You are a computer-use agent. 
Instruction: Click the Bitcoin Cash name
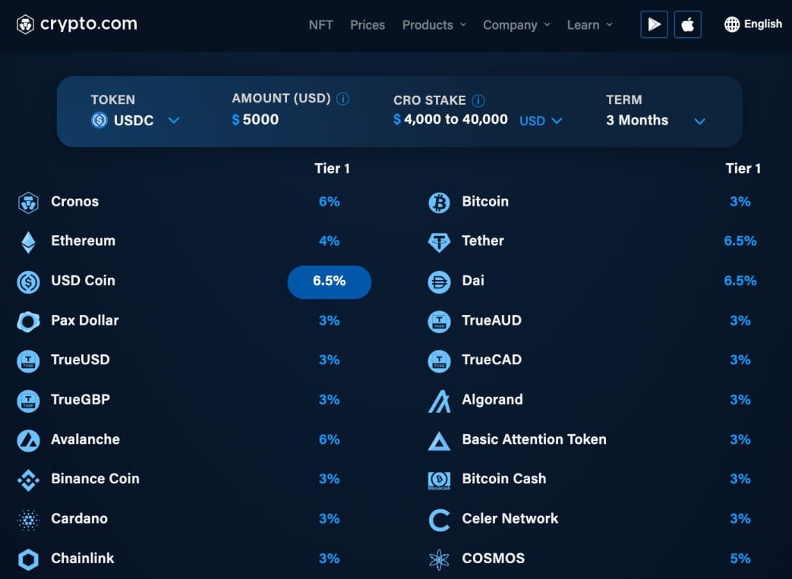tap(504, 479)
